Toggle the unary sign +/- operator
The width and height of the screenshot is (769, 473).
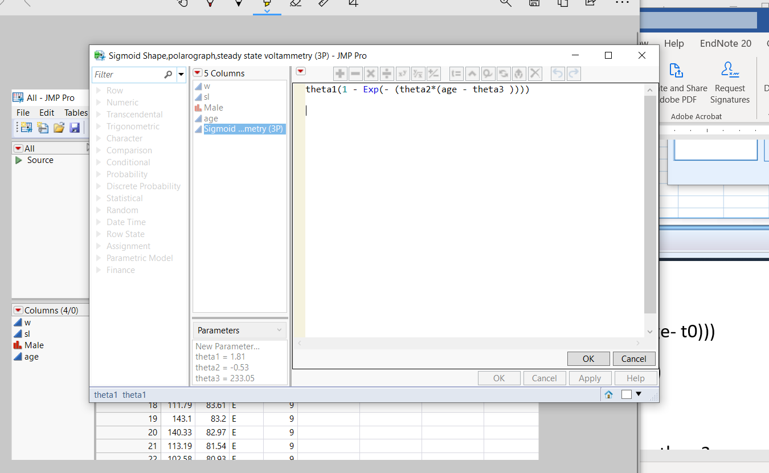(433, 74)
